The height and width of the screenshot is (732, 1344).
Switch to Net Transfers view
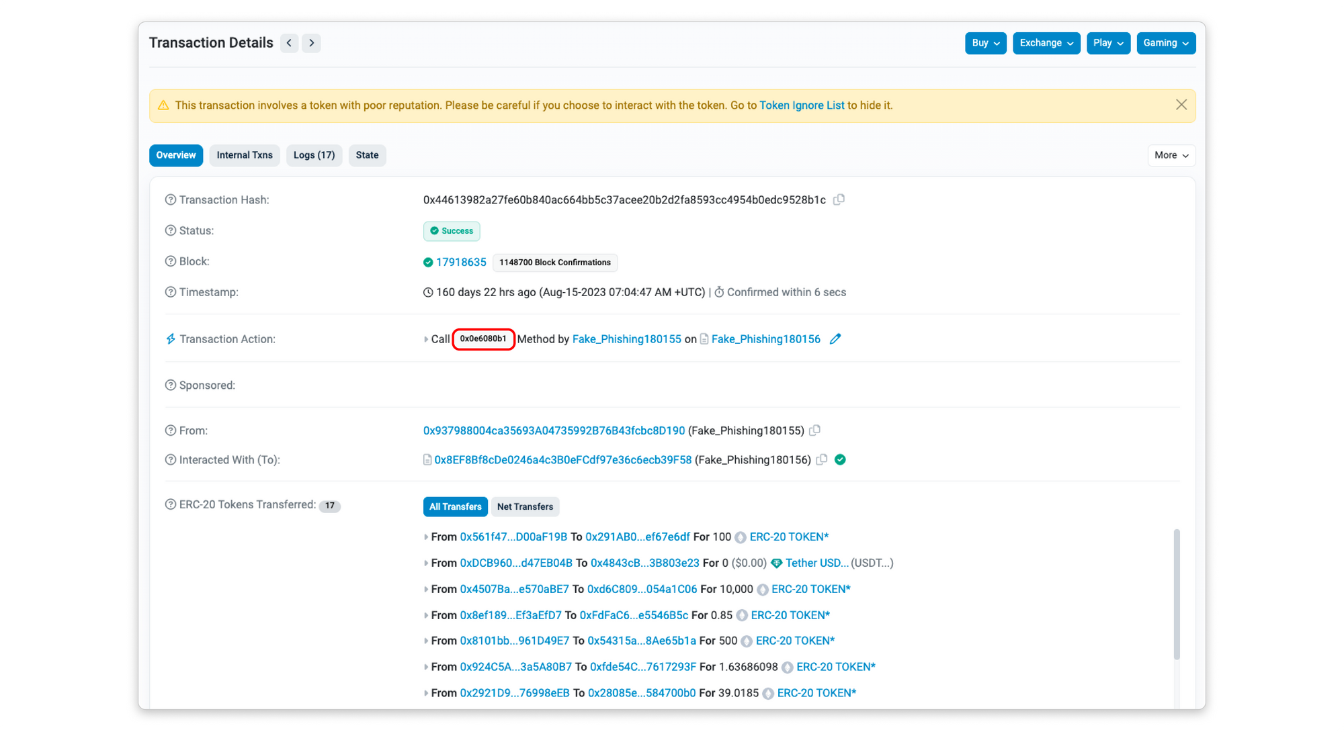[x=525, y=506]
